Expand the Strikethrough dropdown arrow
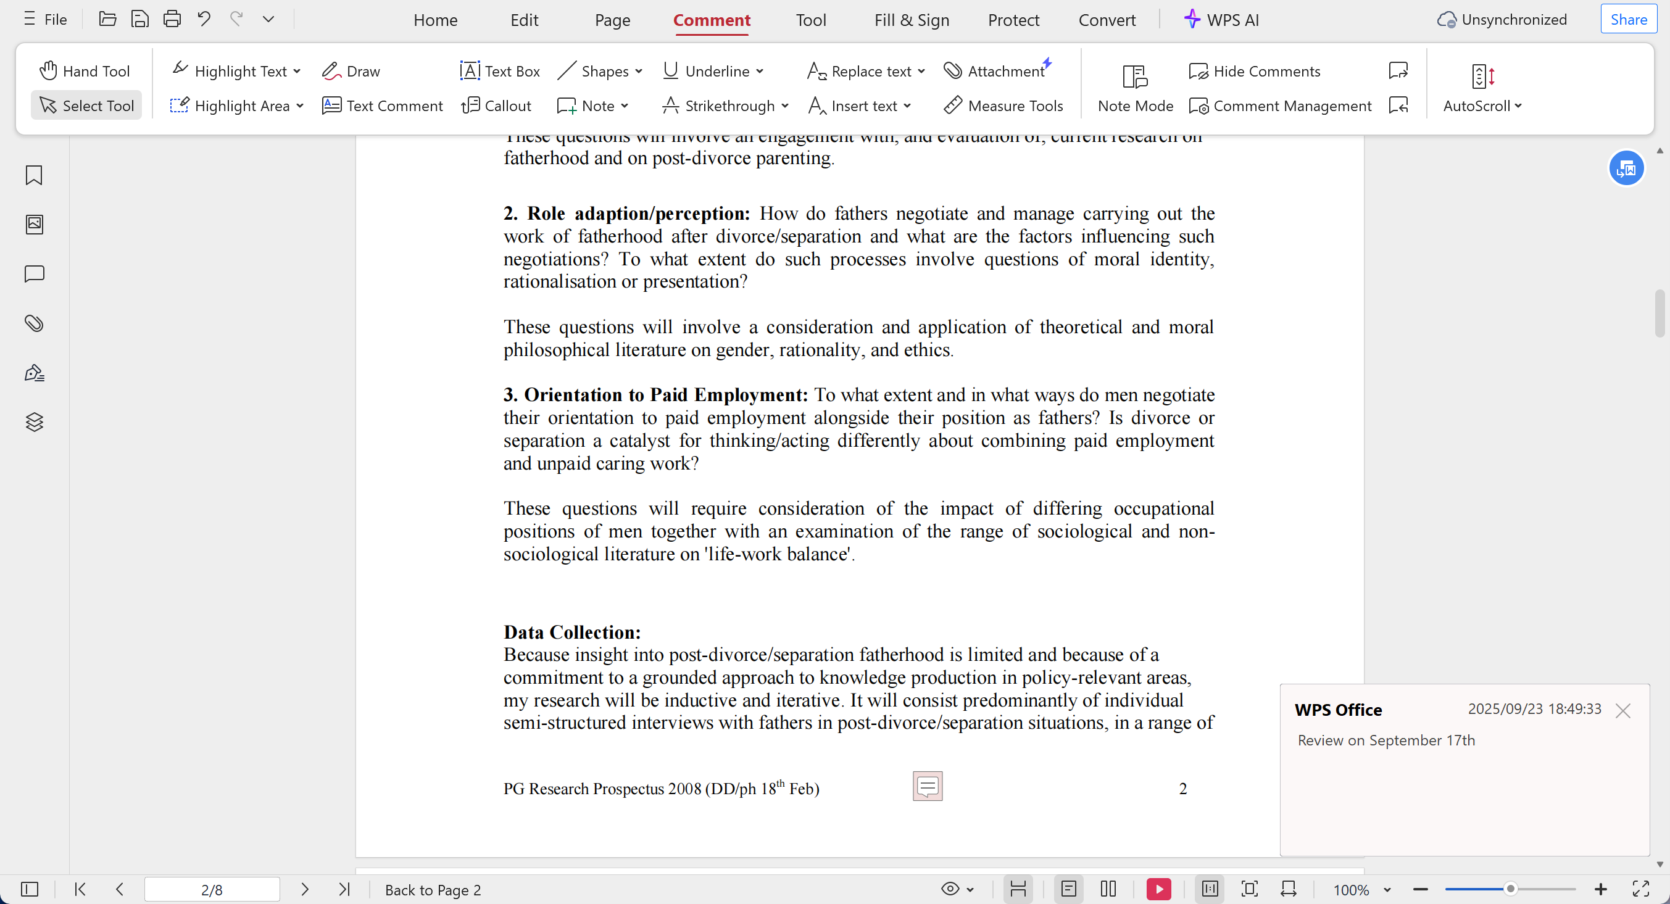Image resolution: width=1670 pixels, height=904 pixels. tap(785, 106)
